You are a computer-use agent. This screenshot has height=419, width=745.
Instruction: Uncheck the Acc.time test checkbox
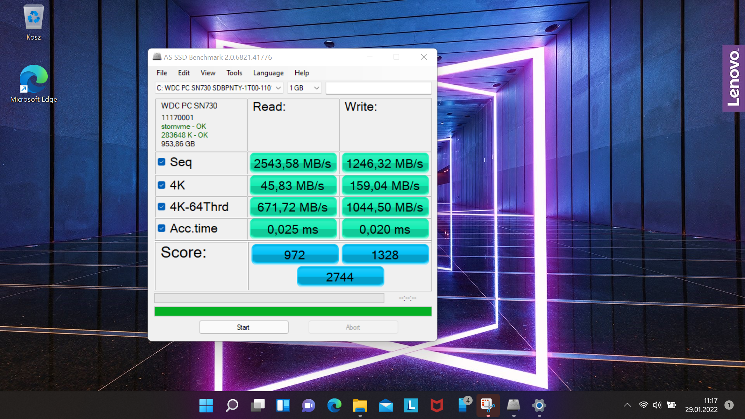click(x=162, y=229)
